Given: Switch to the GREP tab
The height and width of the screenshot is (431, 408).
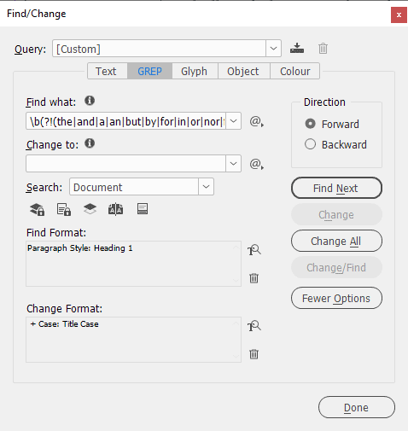Looking at the screenshot, I should click(x=149, y=71).
